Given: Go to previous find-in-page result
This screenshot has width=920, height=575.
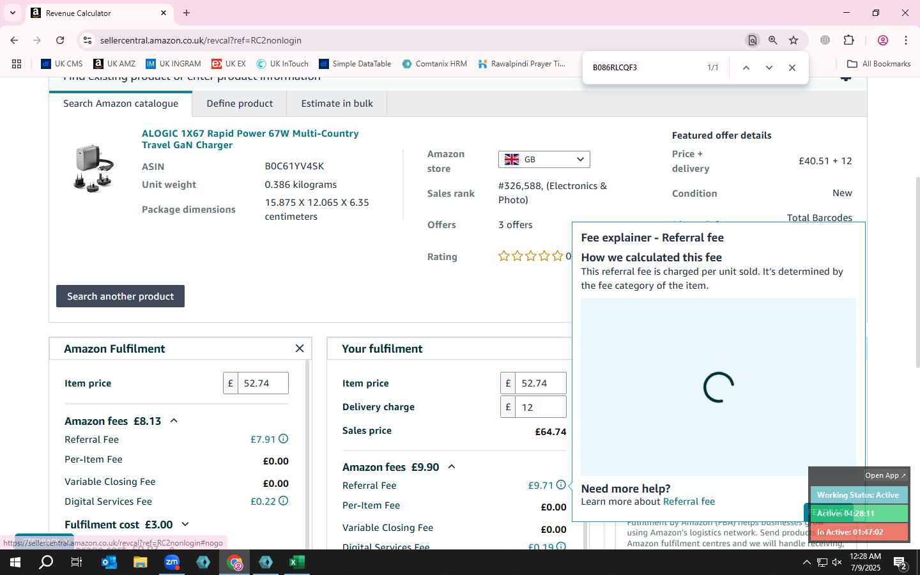Looking at the screenshot, I should pyautogui.click(x=746, y=68).
